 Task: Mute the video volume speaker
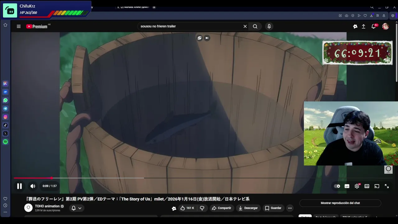33,186
